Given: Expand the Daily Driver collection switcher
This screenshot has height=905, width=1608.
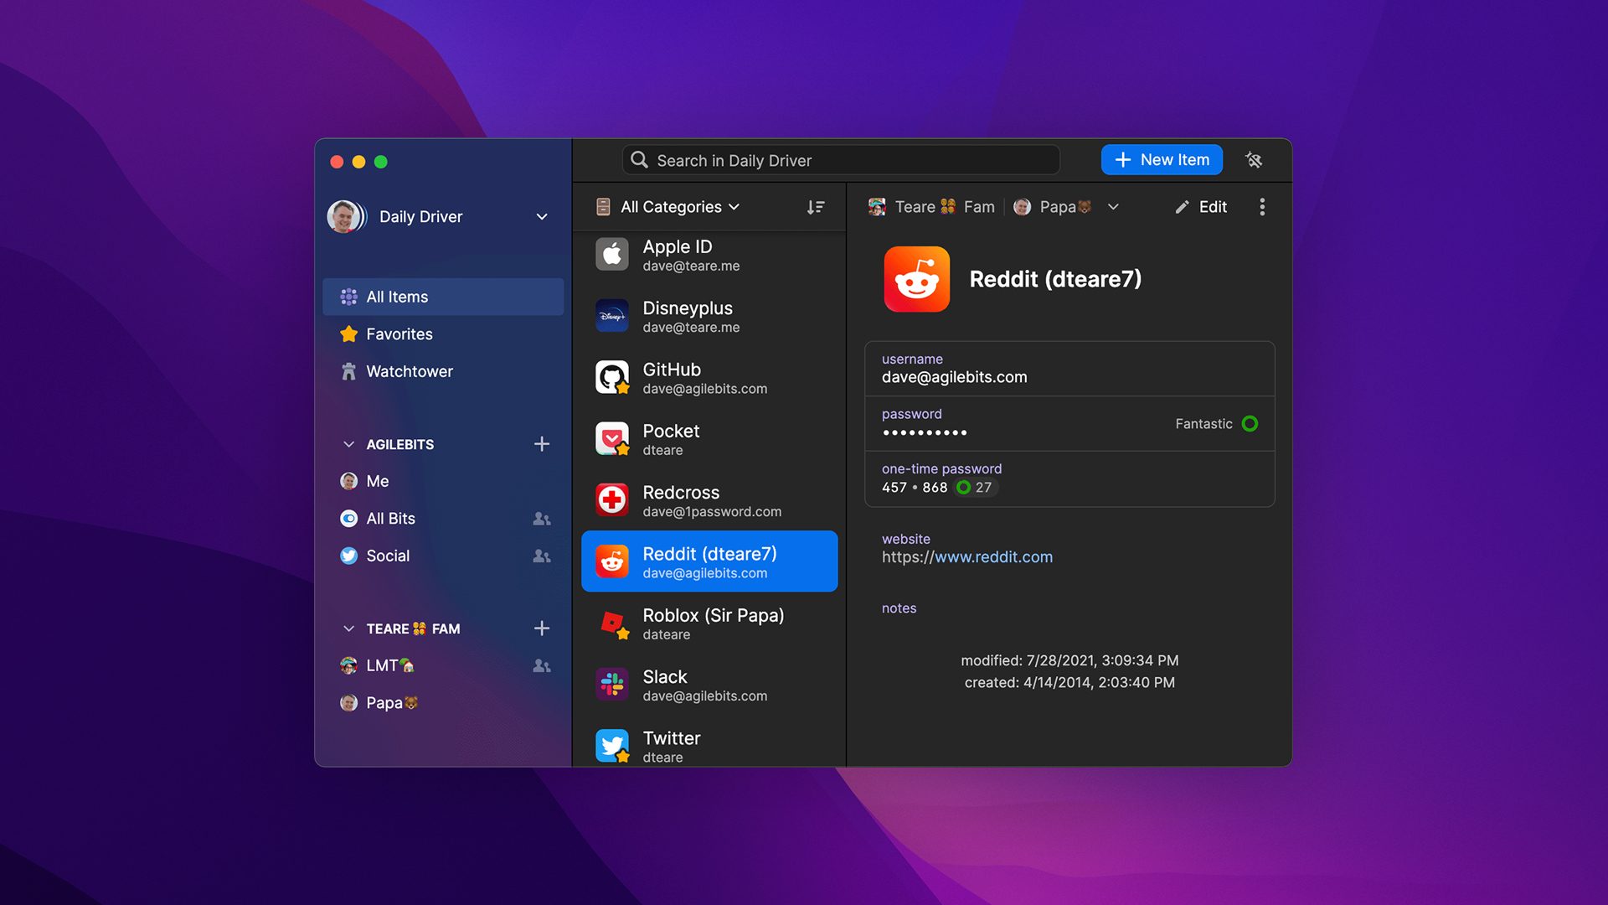Looking at the screenshot, I should tap(542, 216).
